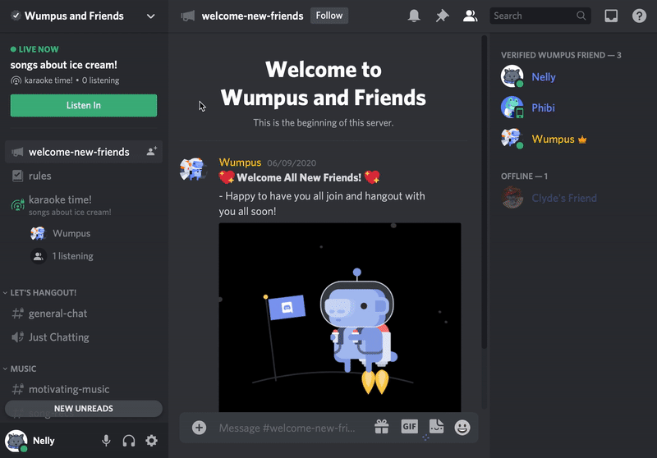
Task: Join the Just Chatting voice channel
Action: (84, 337)
